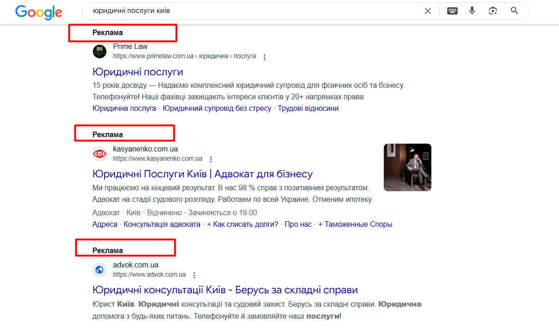559x333 pixels.
Task: Open the Google logo homepage
Action: click(39, 12)
